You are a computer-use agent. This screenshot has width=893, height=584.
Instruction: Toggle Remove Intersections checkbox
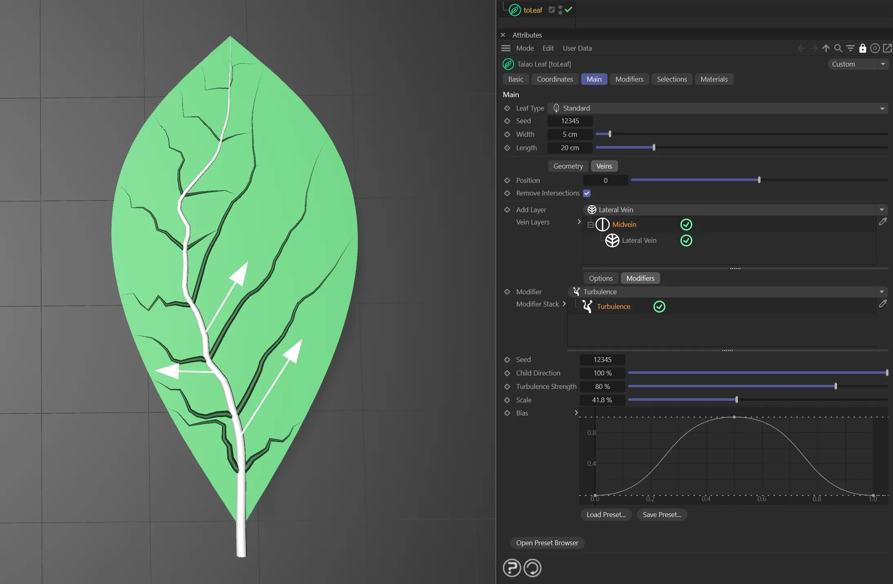click(587, 193)
